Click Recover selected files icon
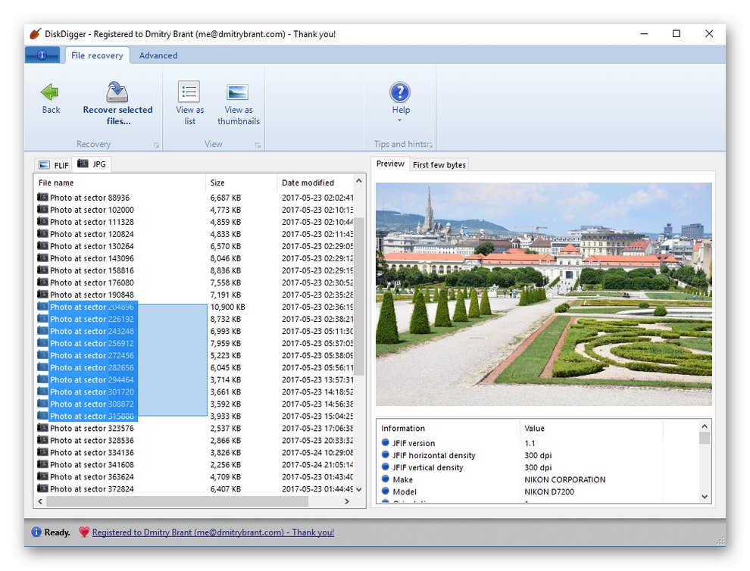This screenshot has width=750, height=571. 117,92
